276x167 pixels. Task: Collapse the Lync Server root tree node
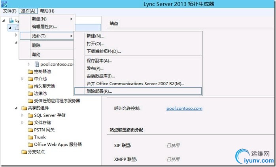4,21
